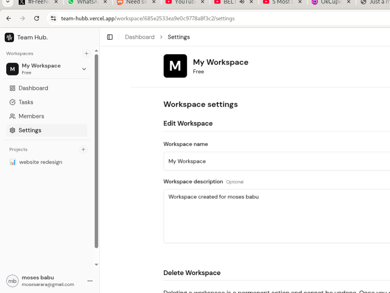Viewport: 390px width, 293px height.
Task: Open the browser tab search dropdown
Action: point(8,2)
